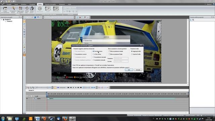Click the Creare un'intestazione ribbon icon
Image resolution: width=215 pixels, height=121 pixels.
pos(5,10)
